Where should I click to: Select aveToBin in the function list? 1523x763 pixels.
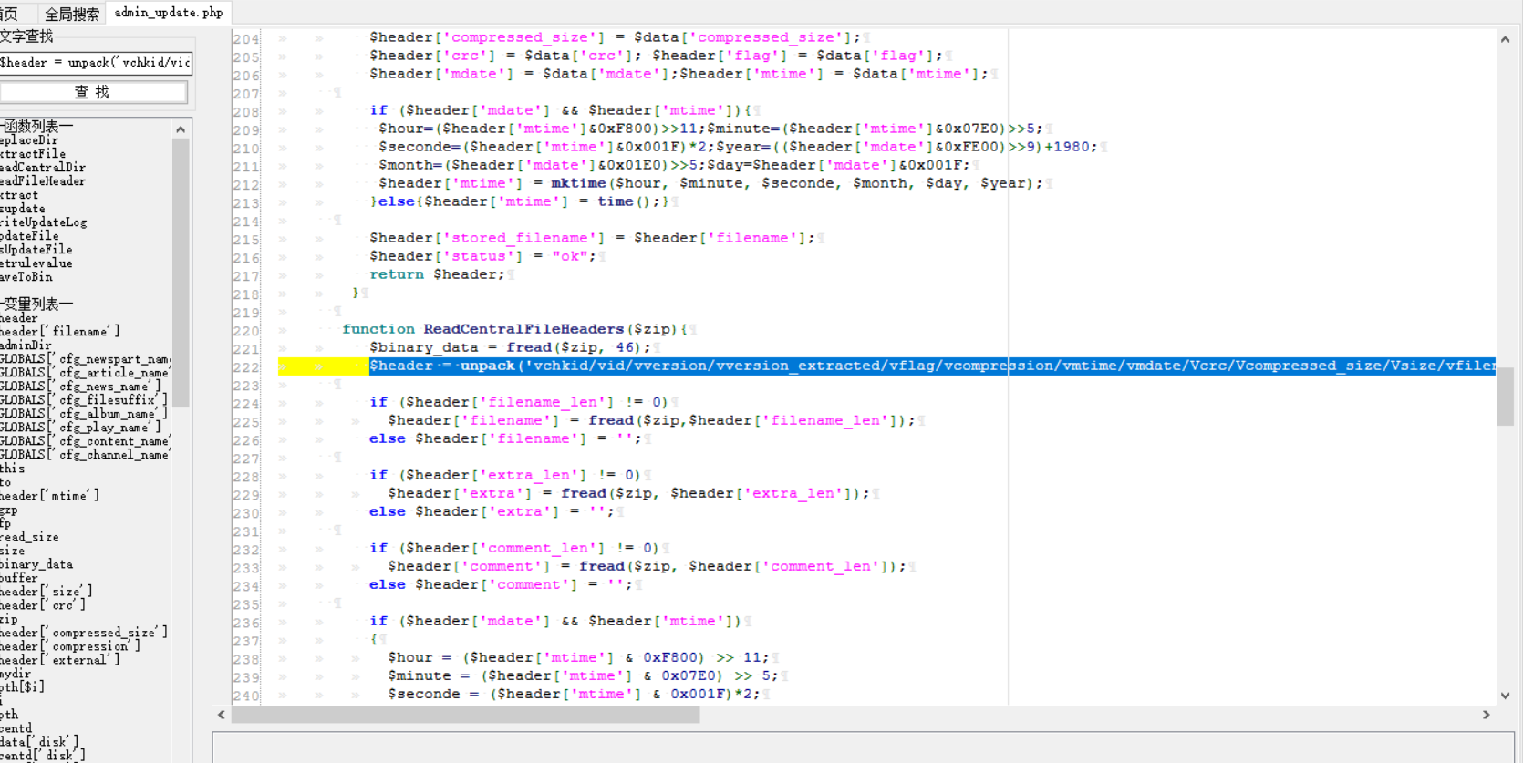[26, 277]
